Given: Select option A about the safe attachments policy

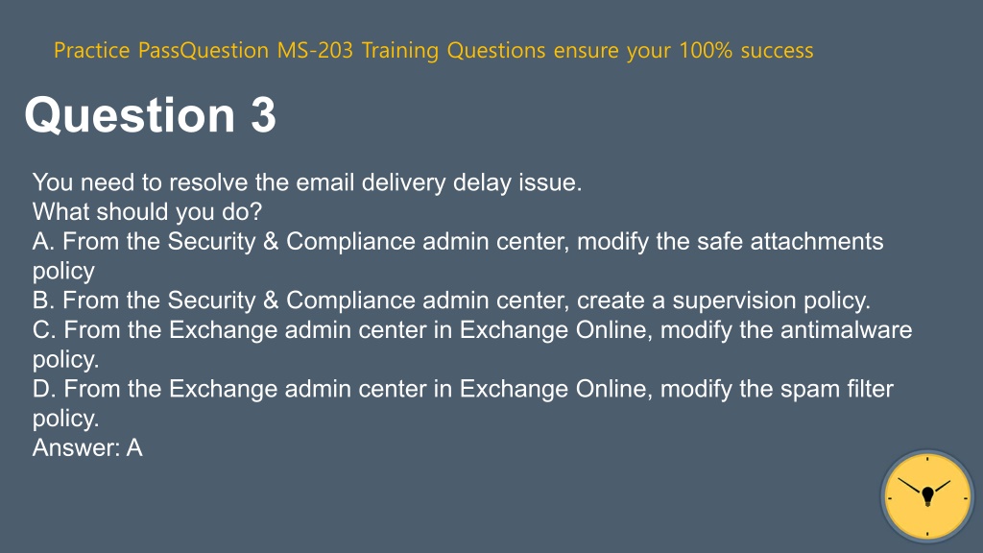Looking at the screenshot, I should coord(458,255).
